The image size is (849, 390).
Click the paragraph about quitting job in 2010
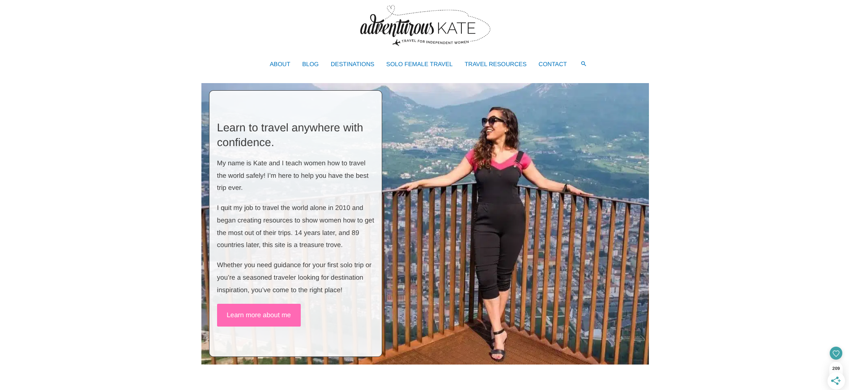(295, 226)
